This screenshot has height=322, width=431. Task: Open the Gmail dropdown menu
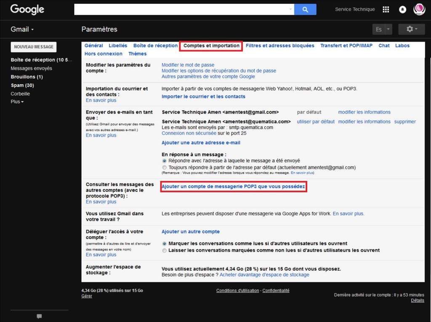22,29
